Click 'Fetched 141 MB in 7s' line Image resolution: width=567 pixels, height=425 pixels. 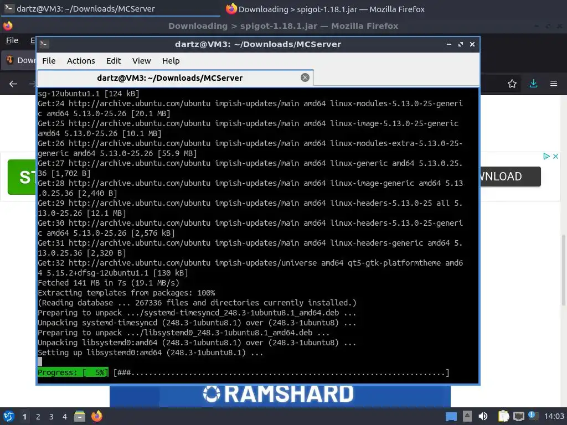click(x=109, y=283)
